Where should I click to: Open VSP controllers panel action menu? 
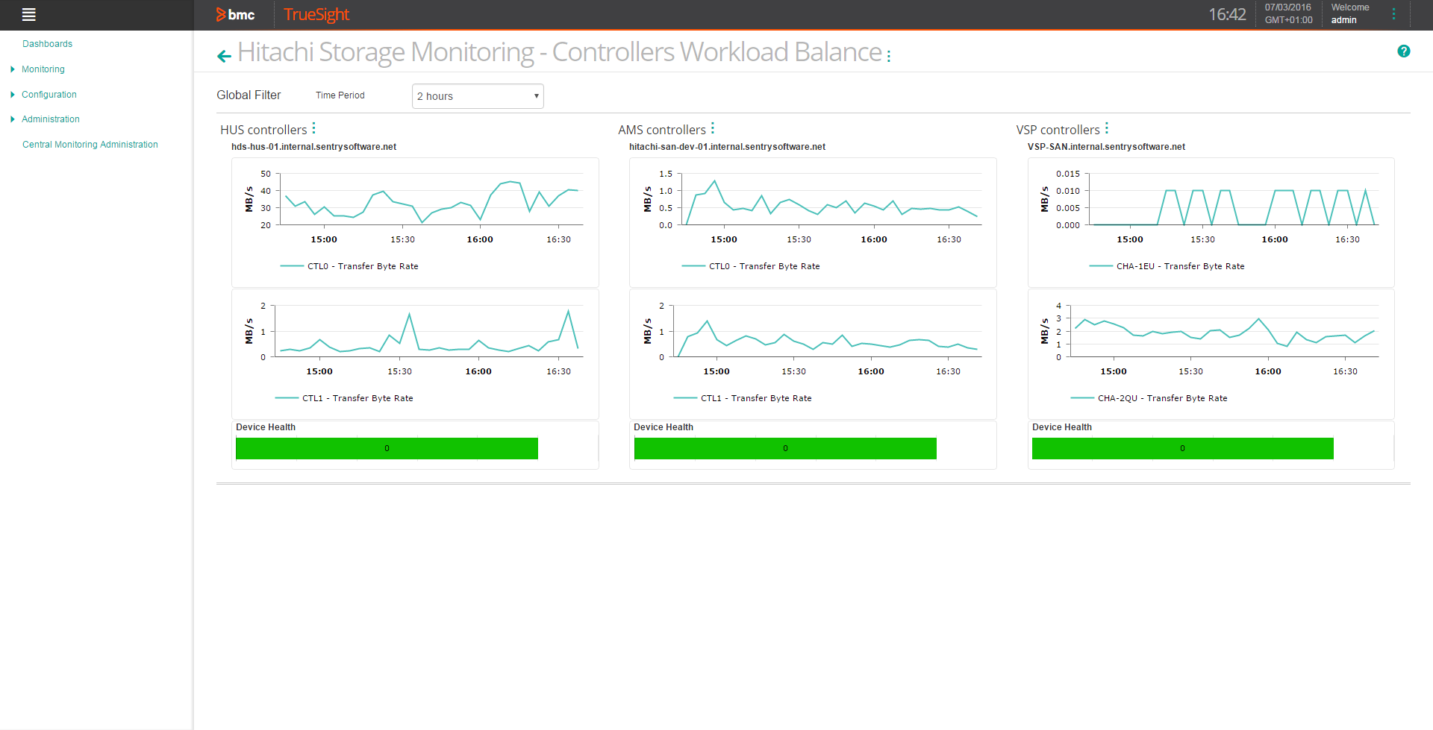coord(1107,128)
